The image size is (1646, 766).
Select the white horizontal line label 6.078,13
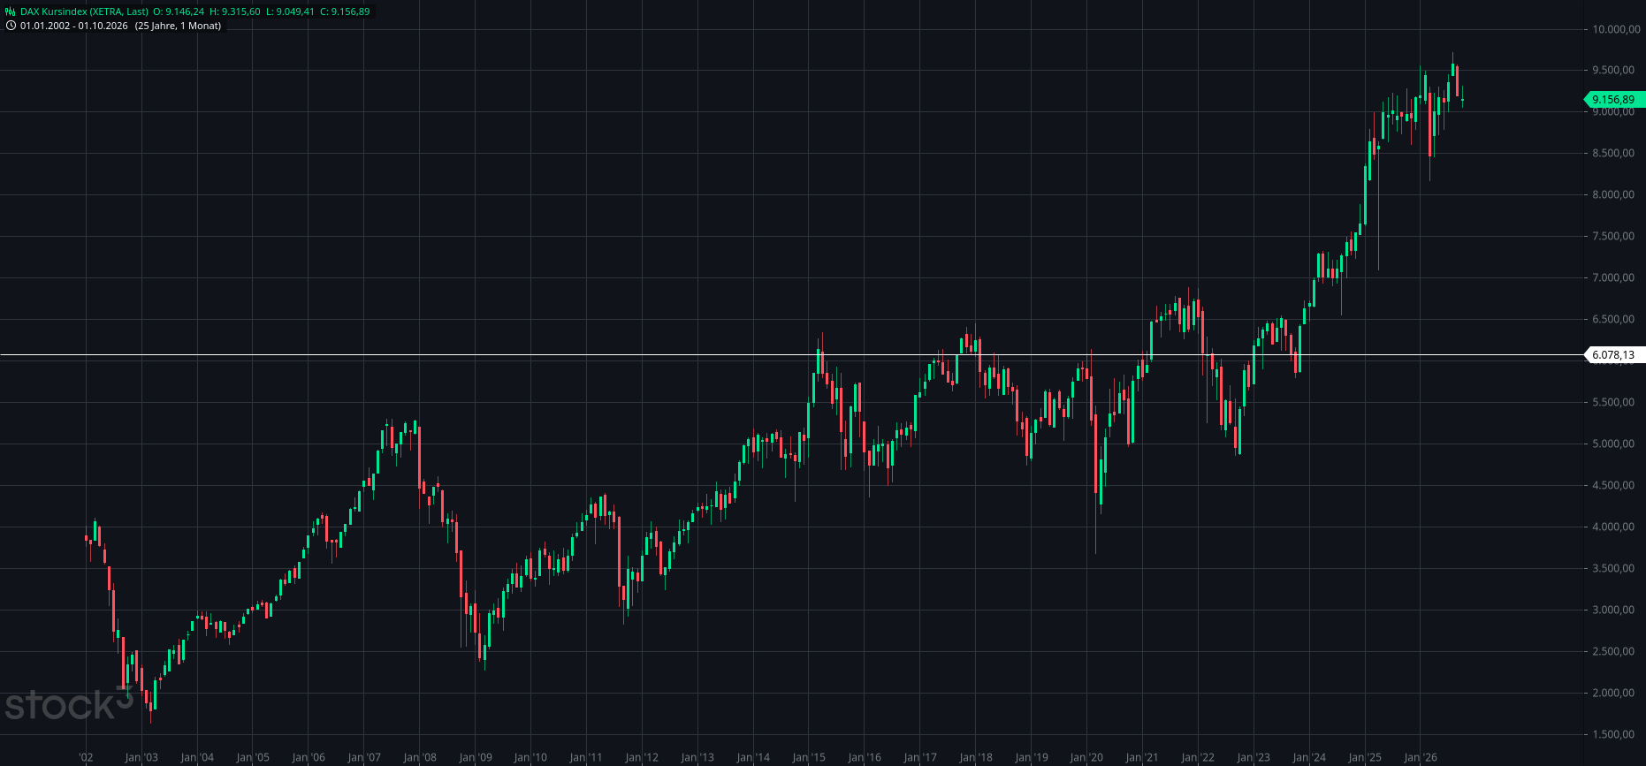tap(1614, 355)
